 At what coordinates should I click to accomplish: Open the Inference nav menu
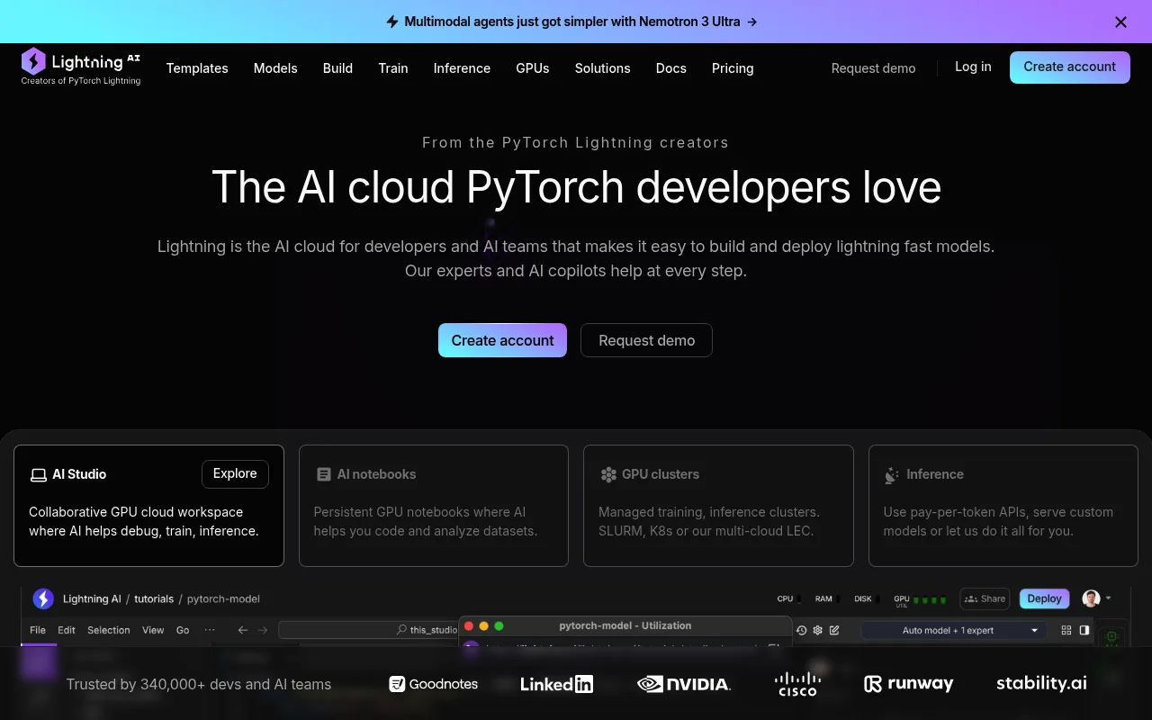point(462,68)
